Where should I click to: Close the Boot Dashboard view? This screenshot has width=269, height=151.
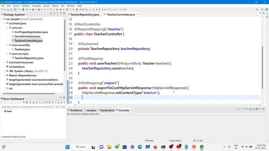click(x=26, y=99)
